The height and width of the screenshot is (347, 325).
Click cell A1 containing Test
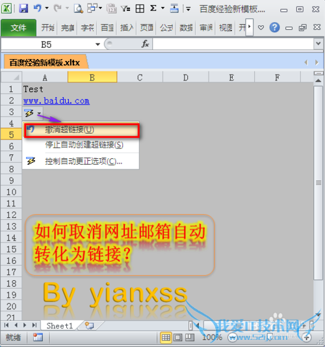pos(45,89)
